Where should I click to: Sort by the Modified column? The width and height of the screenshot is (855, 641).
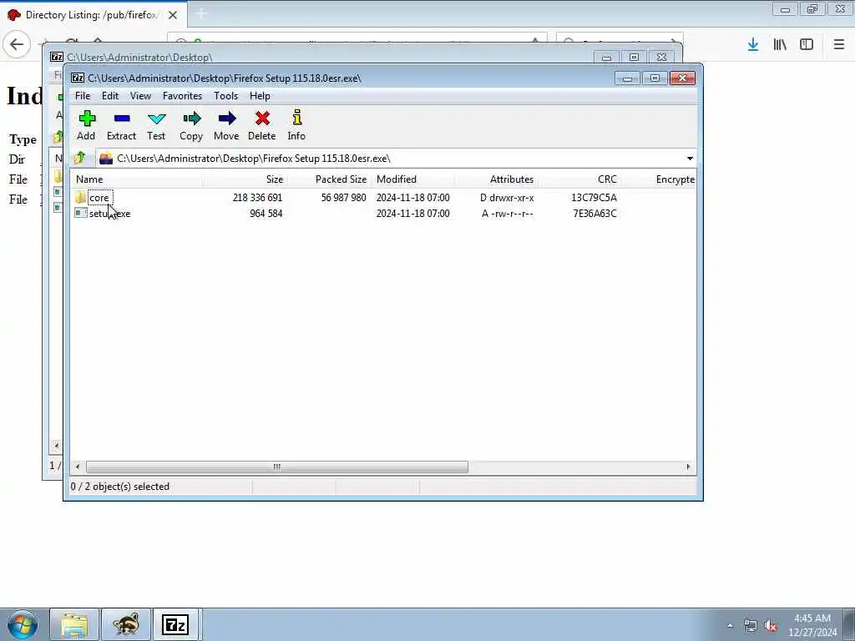click(412, 179)
